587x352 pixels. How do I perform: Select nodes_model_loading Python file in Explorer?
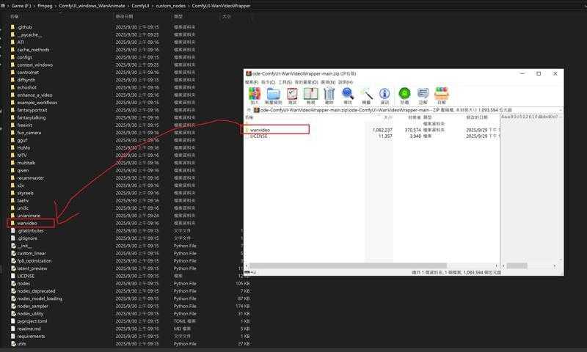coord(40,298)
